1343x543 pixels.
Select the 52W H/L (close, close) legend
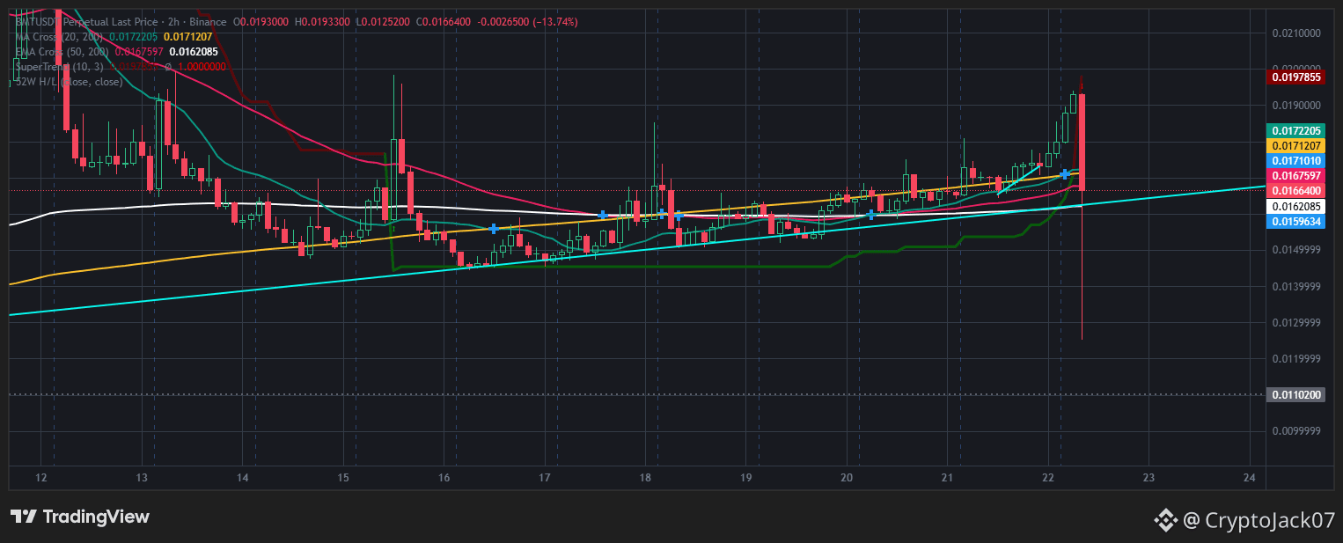(69, 82)
